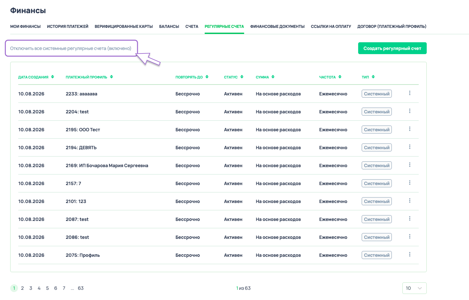Select the Балансы tab
The height and width of the screenshot is (300, 469).
click(x=169, y=27)
